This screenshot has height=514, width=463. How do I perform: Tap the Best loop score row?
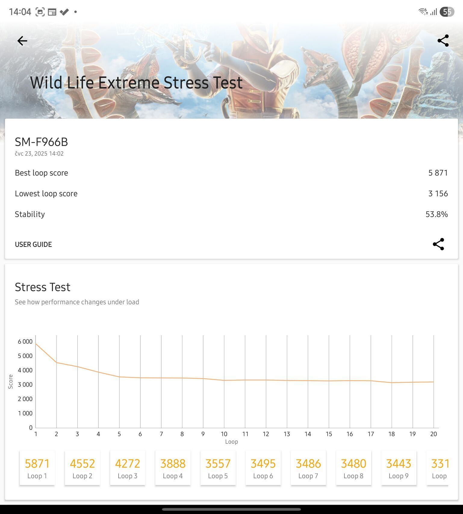[231, 173]
